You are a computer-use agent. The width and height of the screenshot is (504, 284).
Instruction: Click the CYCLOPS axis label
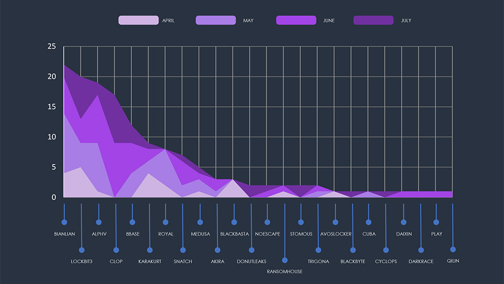386,261
